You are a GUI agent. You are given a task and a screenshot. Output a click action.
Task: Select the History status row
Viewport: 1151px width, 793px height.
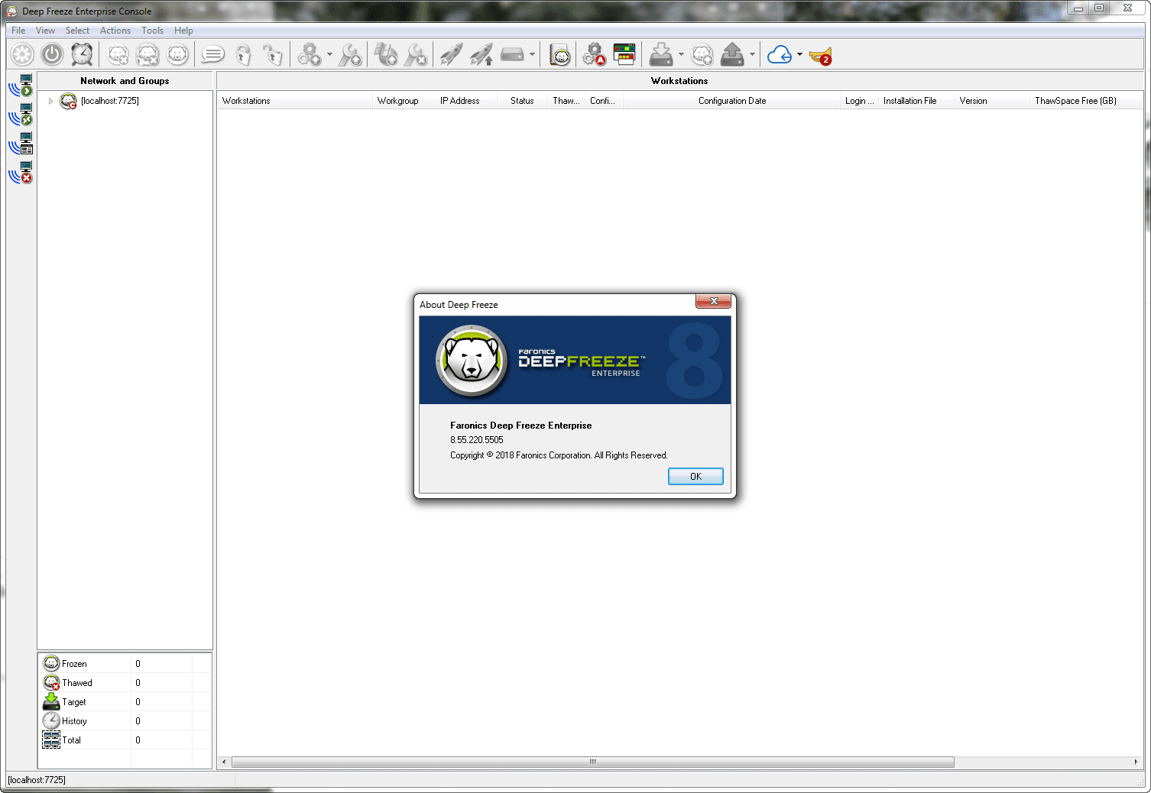125,720
